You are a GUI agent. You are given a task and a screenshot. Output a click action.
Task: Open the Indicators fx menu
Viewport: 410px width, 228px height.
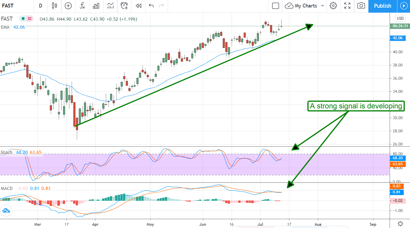coord(82,6)
